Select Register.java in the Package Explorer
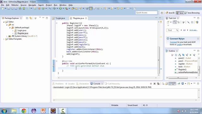This screenshot has height=114, width=202. tap(23, 33)
